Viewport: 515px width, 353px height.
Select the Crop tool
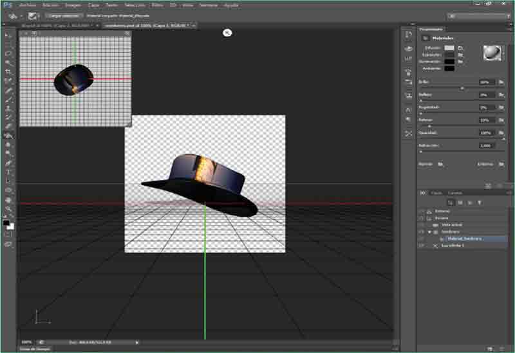[x=8, y=72]
